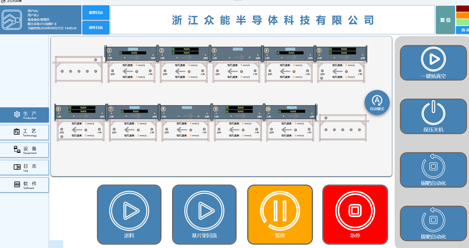This screenshot has height=248, width=469.
Task: Click the one-key vacuum (一键抽真空) play icon
Action: pos(433,59)
